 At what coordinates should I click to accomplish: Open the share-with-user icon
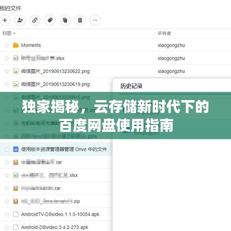click(20, 20)
